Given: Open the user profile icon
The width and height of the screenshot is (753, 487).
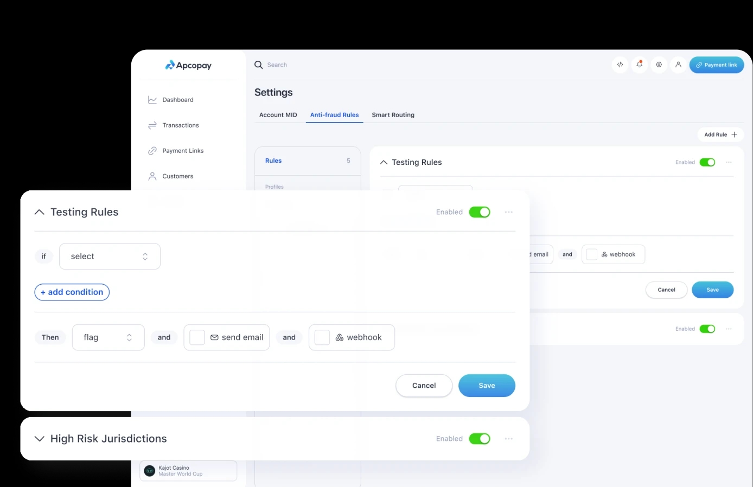Looking at the screenshot, I should (x=678, y=65).
